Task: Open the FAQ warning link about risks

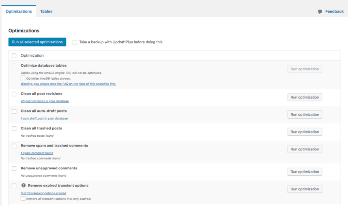Action: tap(68, 84)
